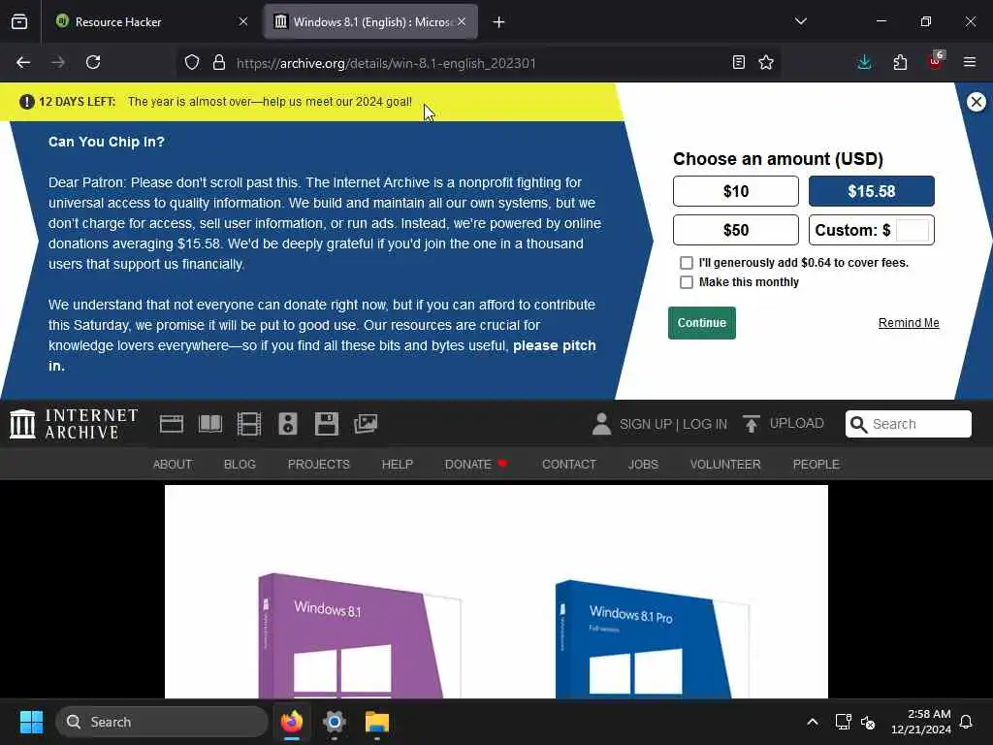Viewport: 993px width, 745px height.
Task: Open the Audio speaker icon
Action: click(288, 424)
